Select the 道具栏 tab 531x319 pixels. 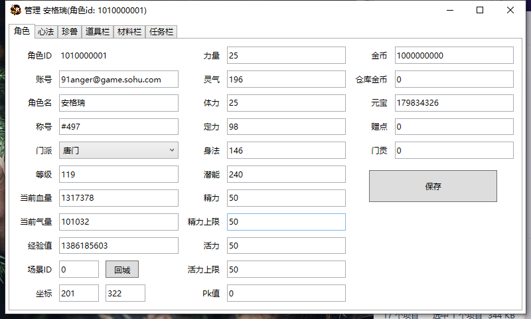[97, 31]
